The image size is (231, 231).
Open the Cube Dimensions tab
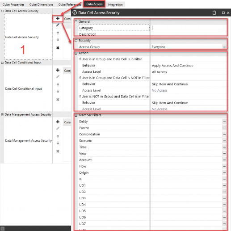41,4
